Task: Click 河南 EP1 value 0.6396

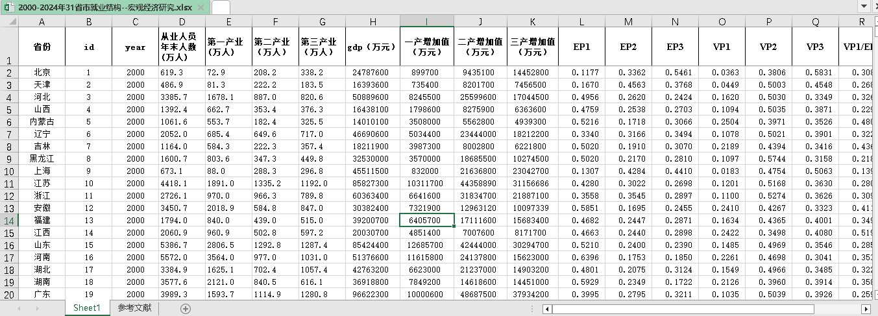Action: pos(581,258)
